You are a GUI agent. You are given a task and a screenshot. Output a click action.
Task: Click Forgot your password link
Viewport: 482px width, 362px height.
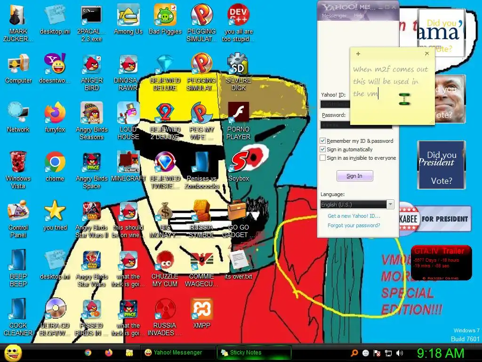click(x=354, y=225)
